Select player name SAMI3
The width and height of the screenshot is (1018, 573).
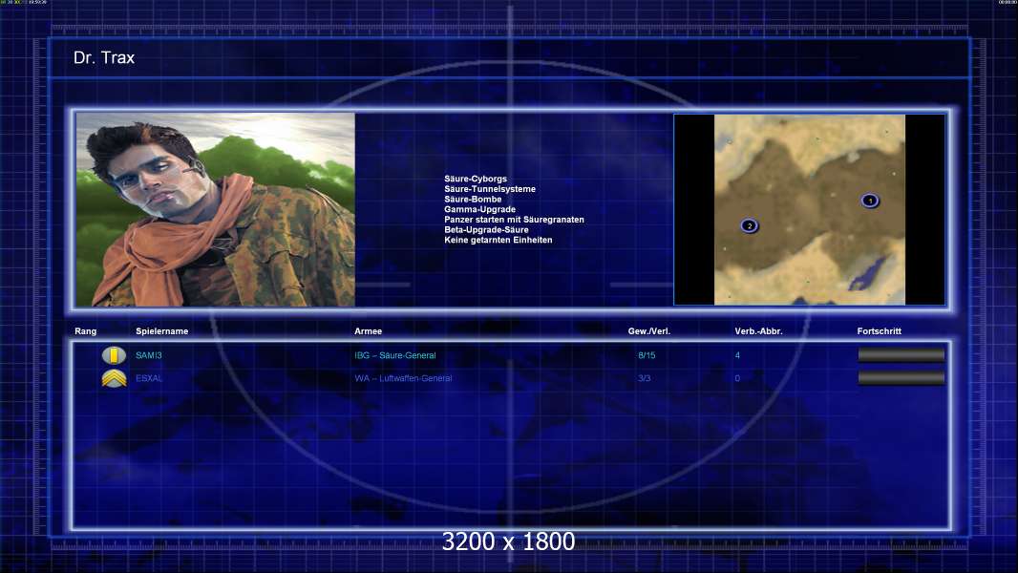click(149, 355)
